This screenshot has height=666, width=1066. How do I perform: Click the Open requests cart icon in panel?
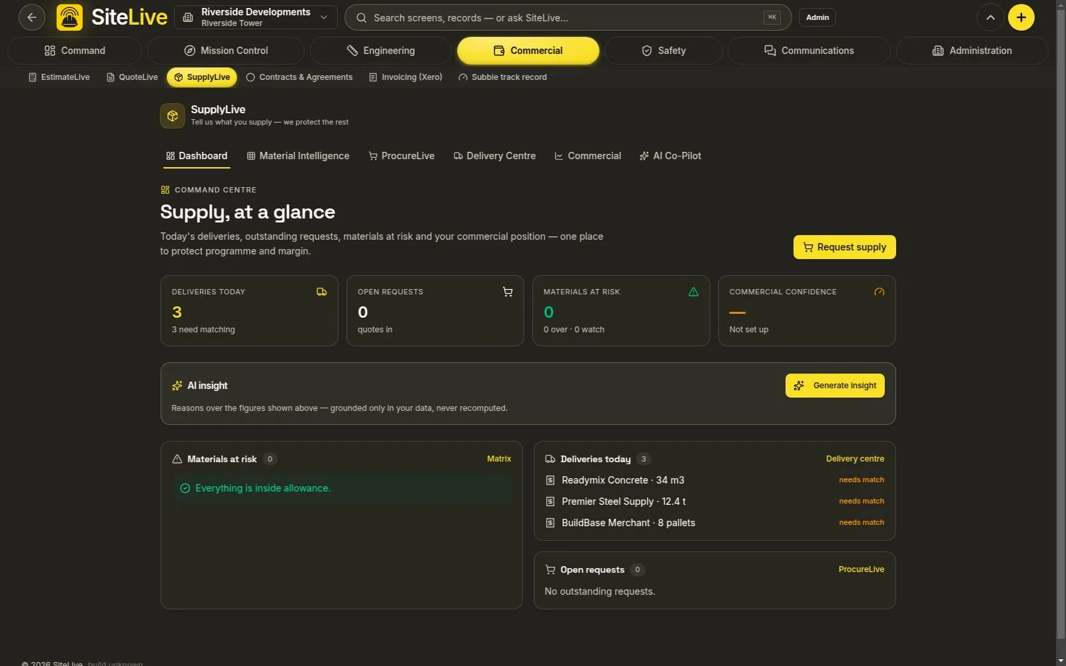[x=550, y=569]
